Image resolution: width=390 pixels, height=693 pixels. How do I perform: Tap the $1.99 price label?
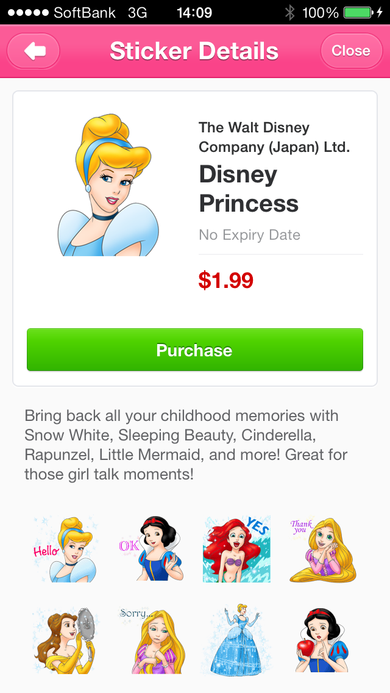coord(225,281)
